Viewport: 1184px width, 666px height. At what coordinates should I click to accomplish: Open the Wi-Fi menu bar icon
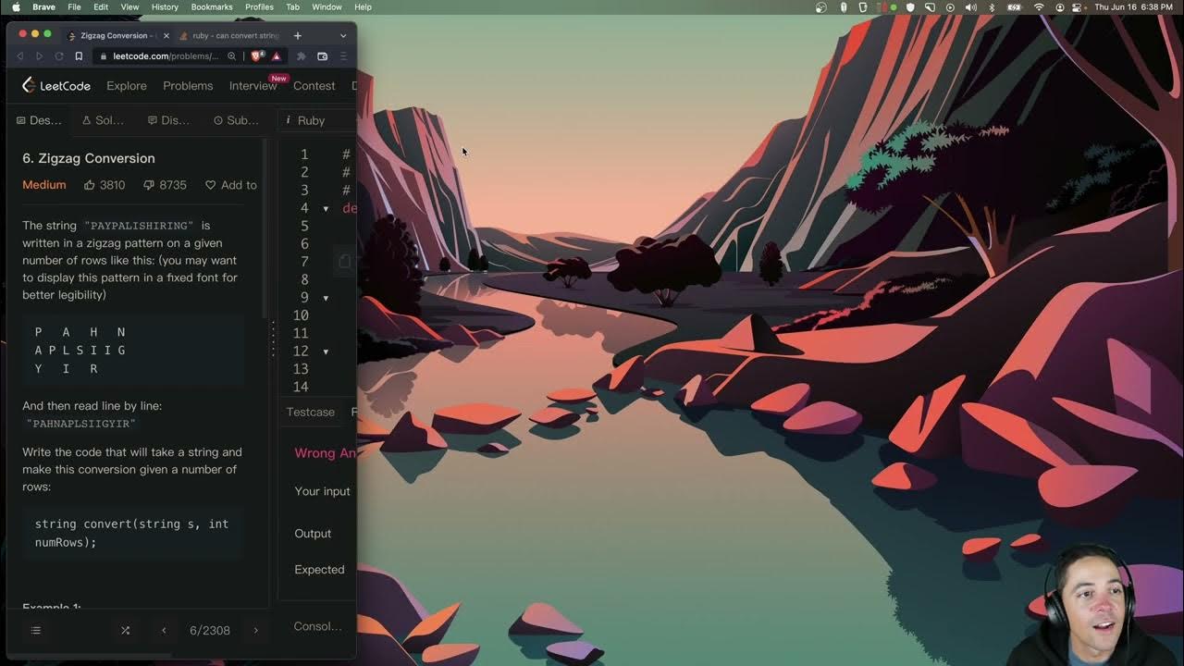click(x=1039, y=6)
